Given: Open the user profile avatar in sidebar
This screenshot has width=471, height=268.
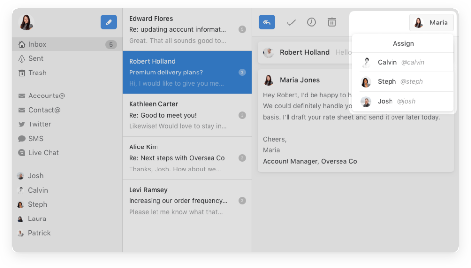Looking at the screenshot, I should point(26,23).
